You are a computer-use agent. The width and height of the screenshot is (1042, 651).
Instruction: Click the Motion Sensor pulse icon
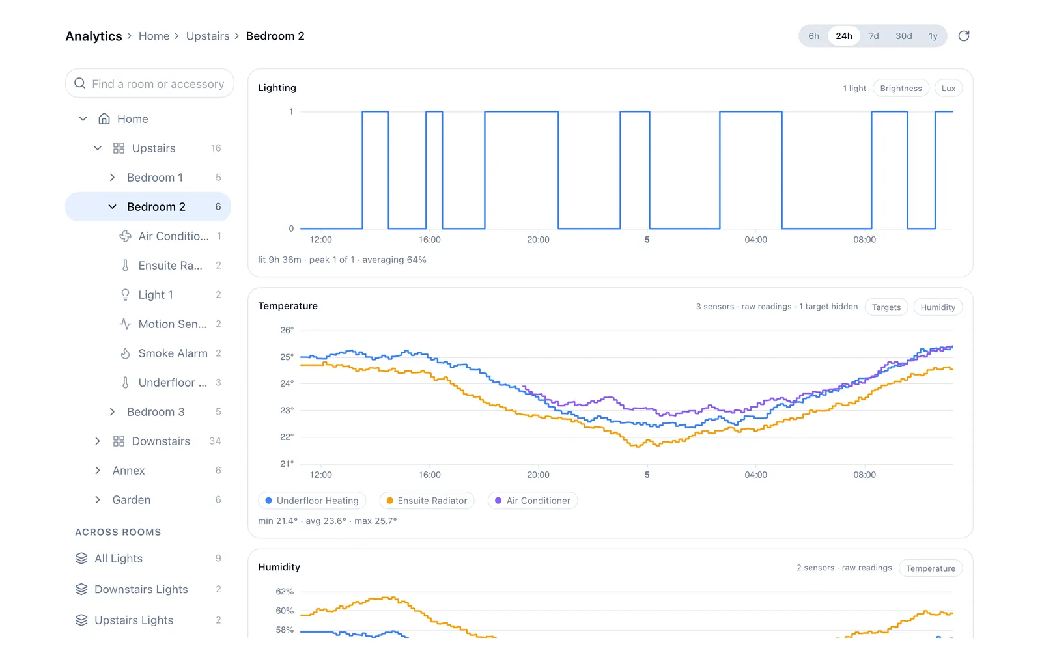tap(125, 324)
